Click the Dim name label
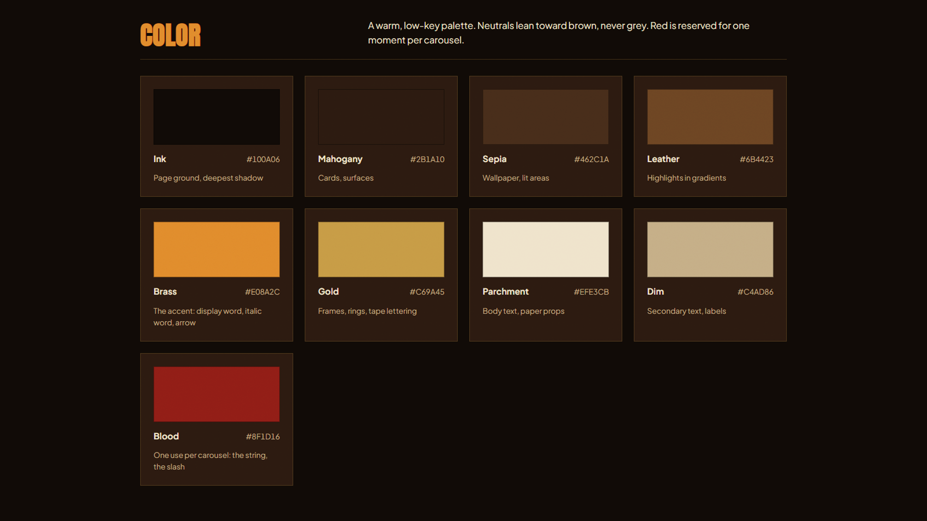This screenshot has width=927, height=521. click(x=656, y=291)
